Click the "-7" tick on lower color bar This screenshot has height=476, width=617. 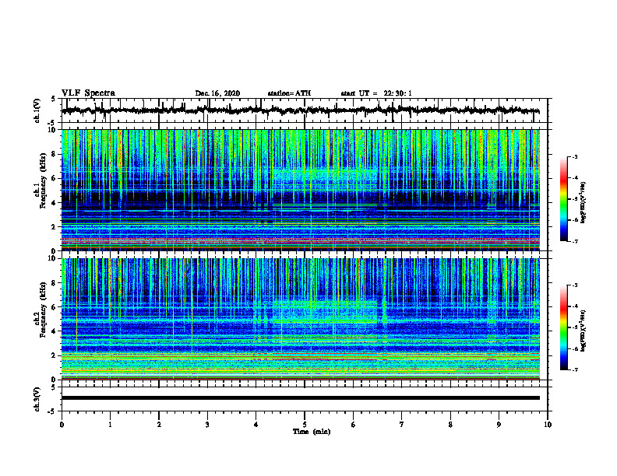click(x=574, y=369)
